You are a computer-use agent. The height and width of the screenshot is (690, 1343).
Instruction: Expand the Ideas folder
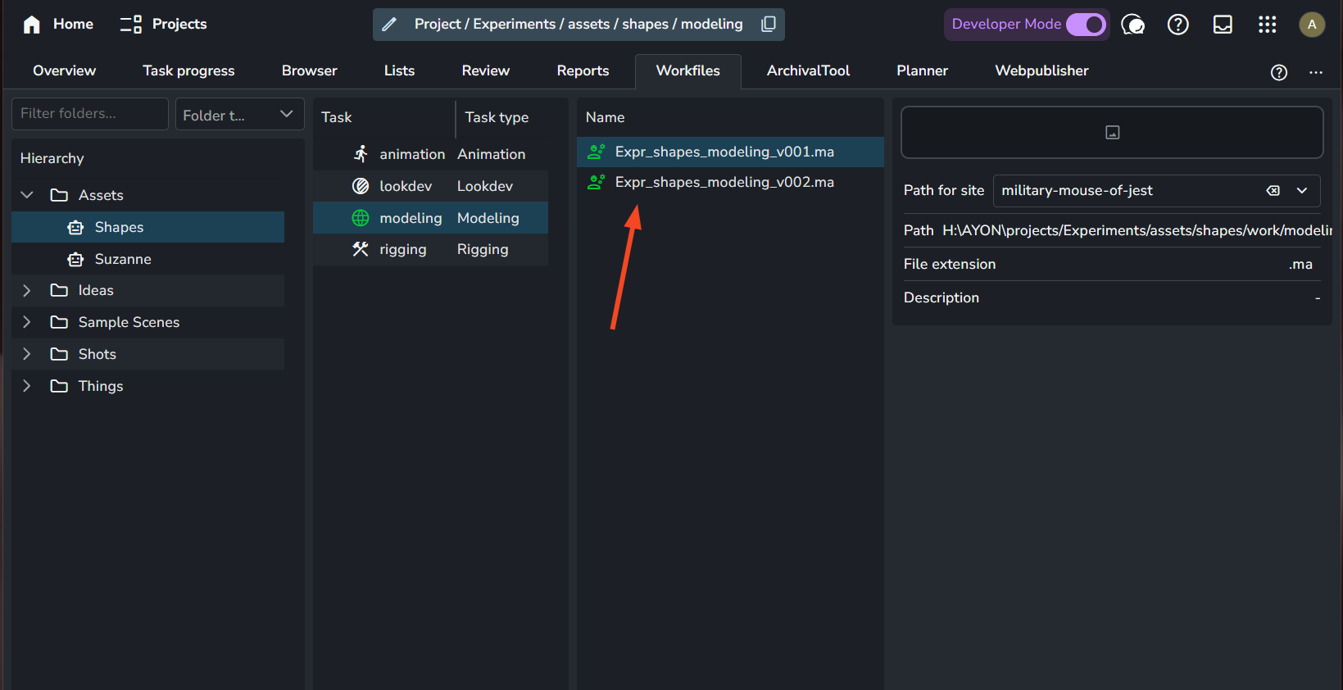click(x=27, y=290)
